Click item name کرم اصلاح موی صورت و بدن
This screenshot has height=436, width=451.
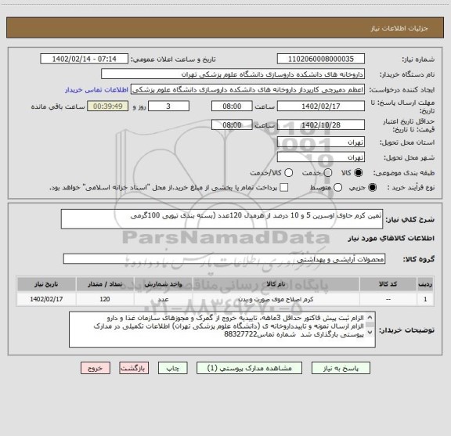pos(276,299)
